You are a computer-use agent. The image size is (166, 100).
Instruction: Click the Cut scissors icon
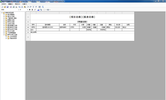coord(22,7)
